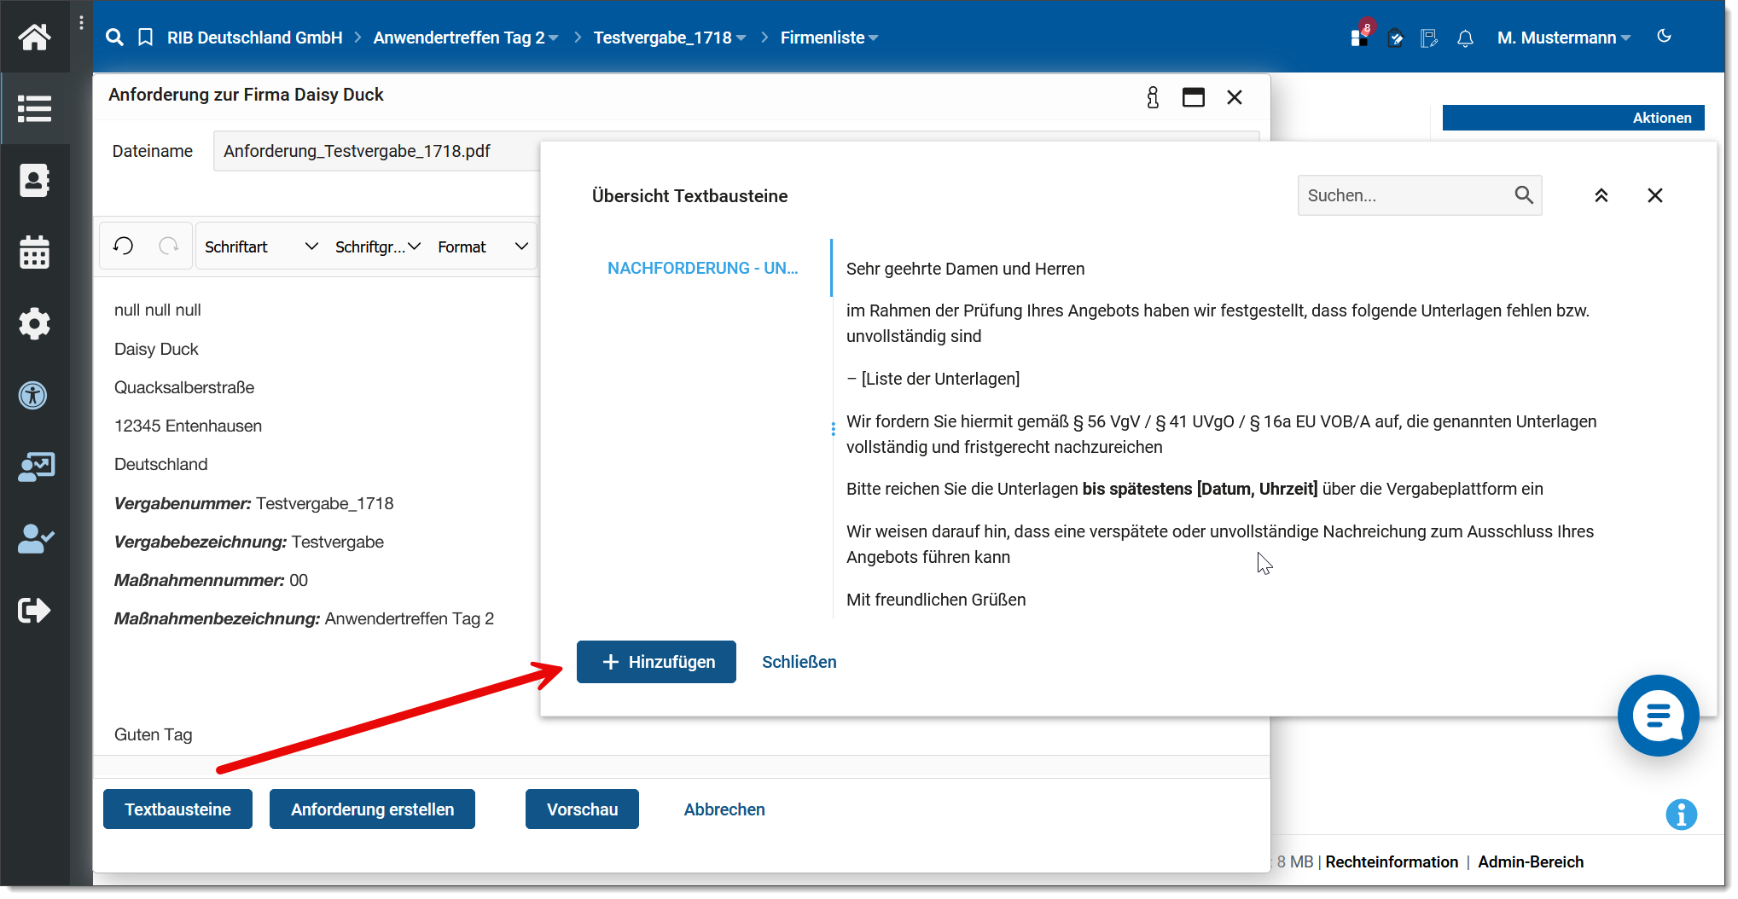
Task: Toggle dark mode moon icon
Action: point(1664,37)
